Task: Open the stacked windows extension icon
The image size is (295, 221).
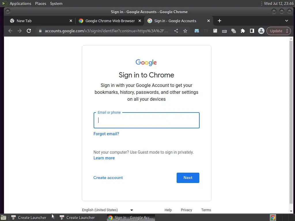Action: (233, 31)
